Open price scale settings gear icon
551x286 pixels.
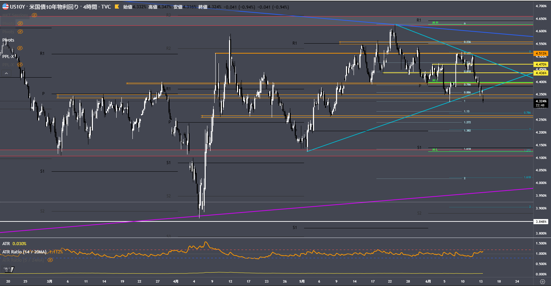click(x=542, y=282)
